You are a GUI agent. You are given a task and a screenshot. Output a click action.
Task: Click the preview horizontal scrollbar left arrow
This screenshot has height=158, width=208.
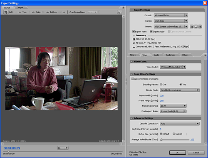click(x=2, y=144)
